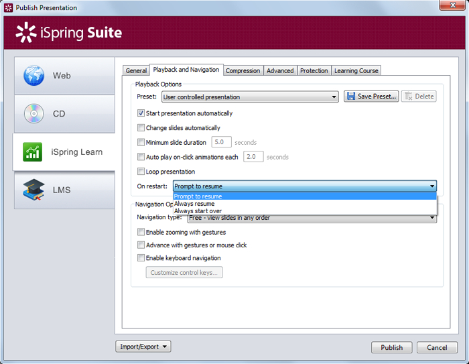
Task: Click the CD disc icon
Action: 33,113
